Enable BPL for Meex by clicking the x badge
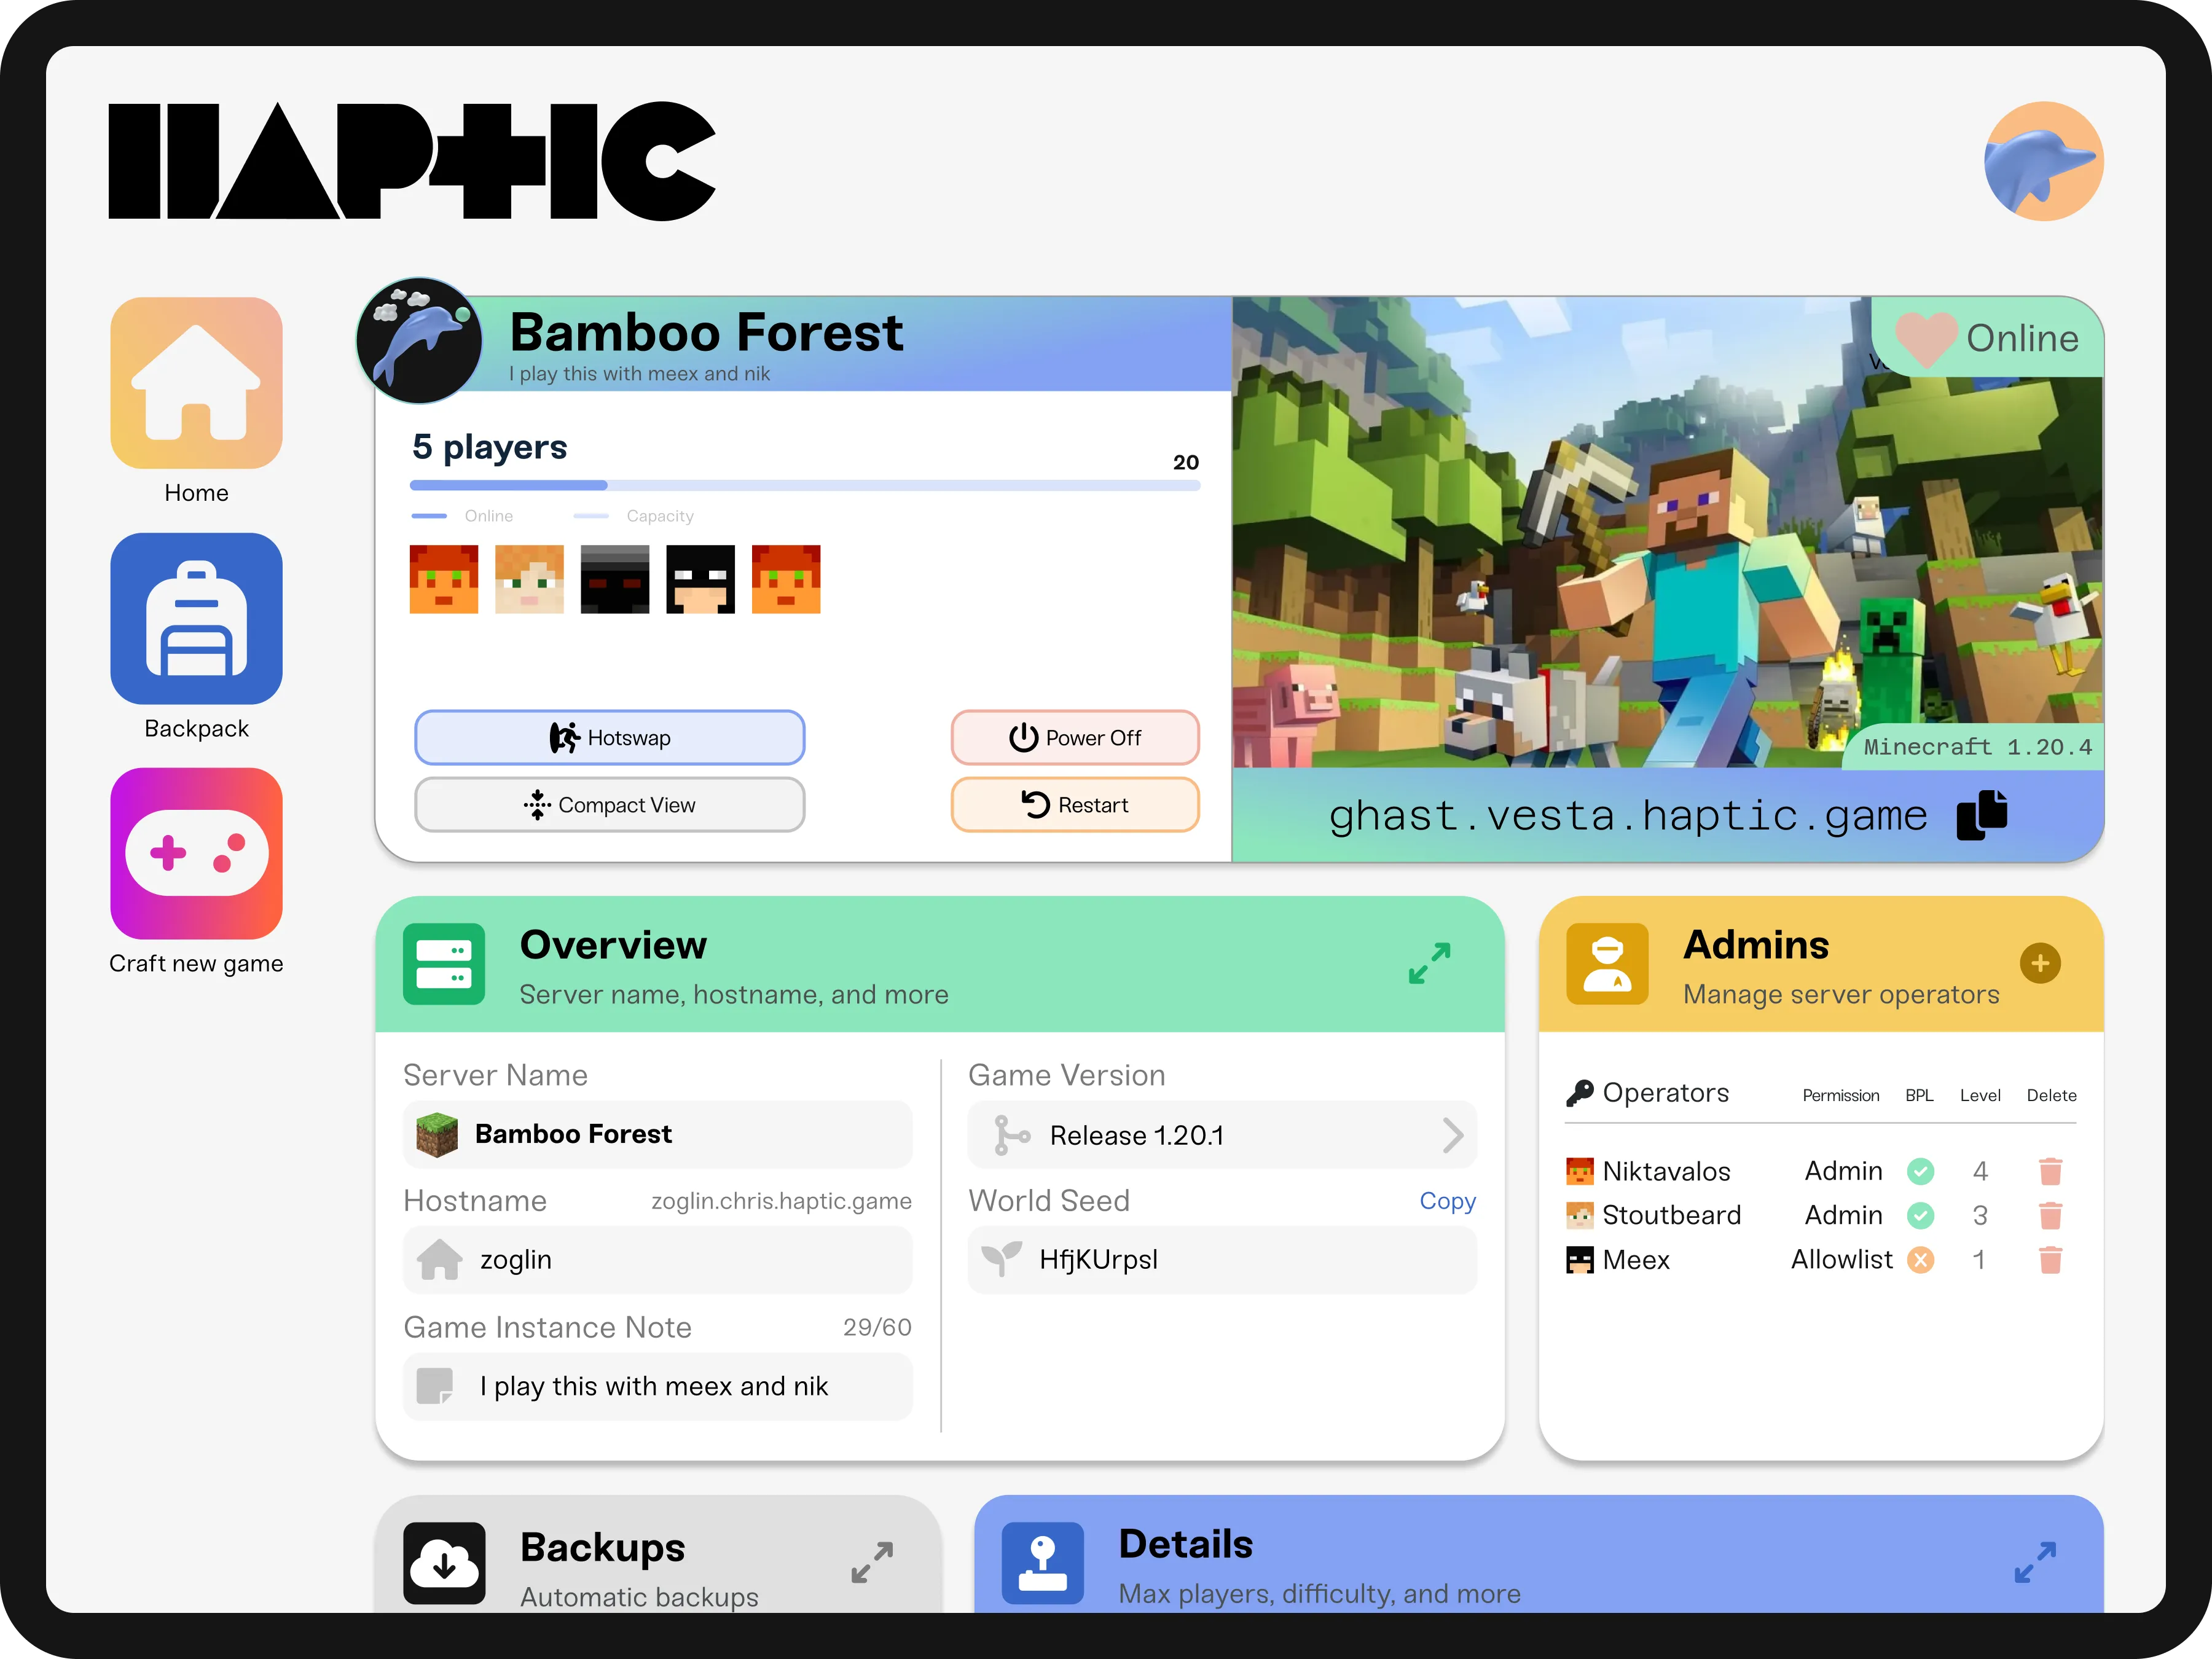Screen dimensions: 2212x1659 point(1920,1259)
